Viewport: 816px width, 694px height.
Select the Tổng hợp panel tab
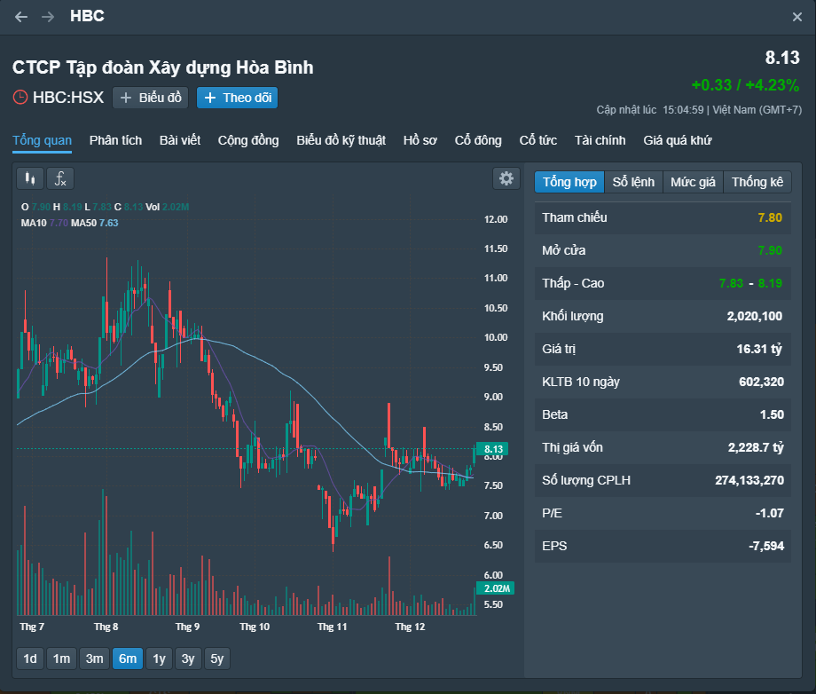click(569, 182)
